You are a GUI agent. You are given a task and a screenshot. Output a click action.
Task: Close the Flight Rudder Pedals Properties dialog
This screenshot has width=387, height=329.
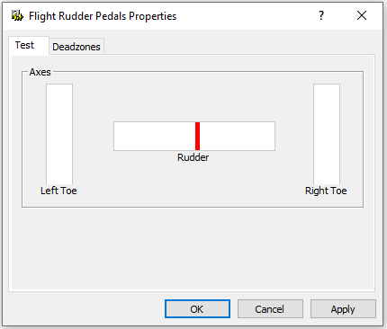coord(362,15)
